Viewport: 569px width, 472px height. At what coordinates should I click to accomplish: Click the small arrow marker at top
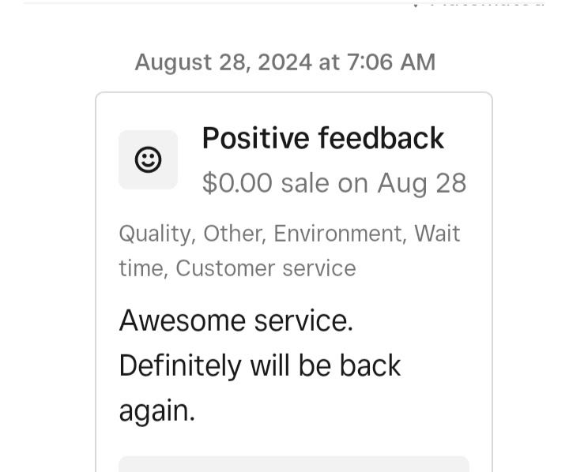point(416,5)
